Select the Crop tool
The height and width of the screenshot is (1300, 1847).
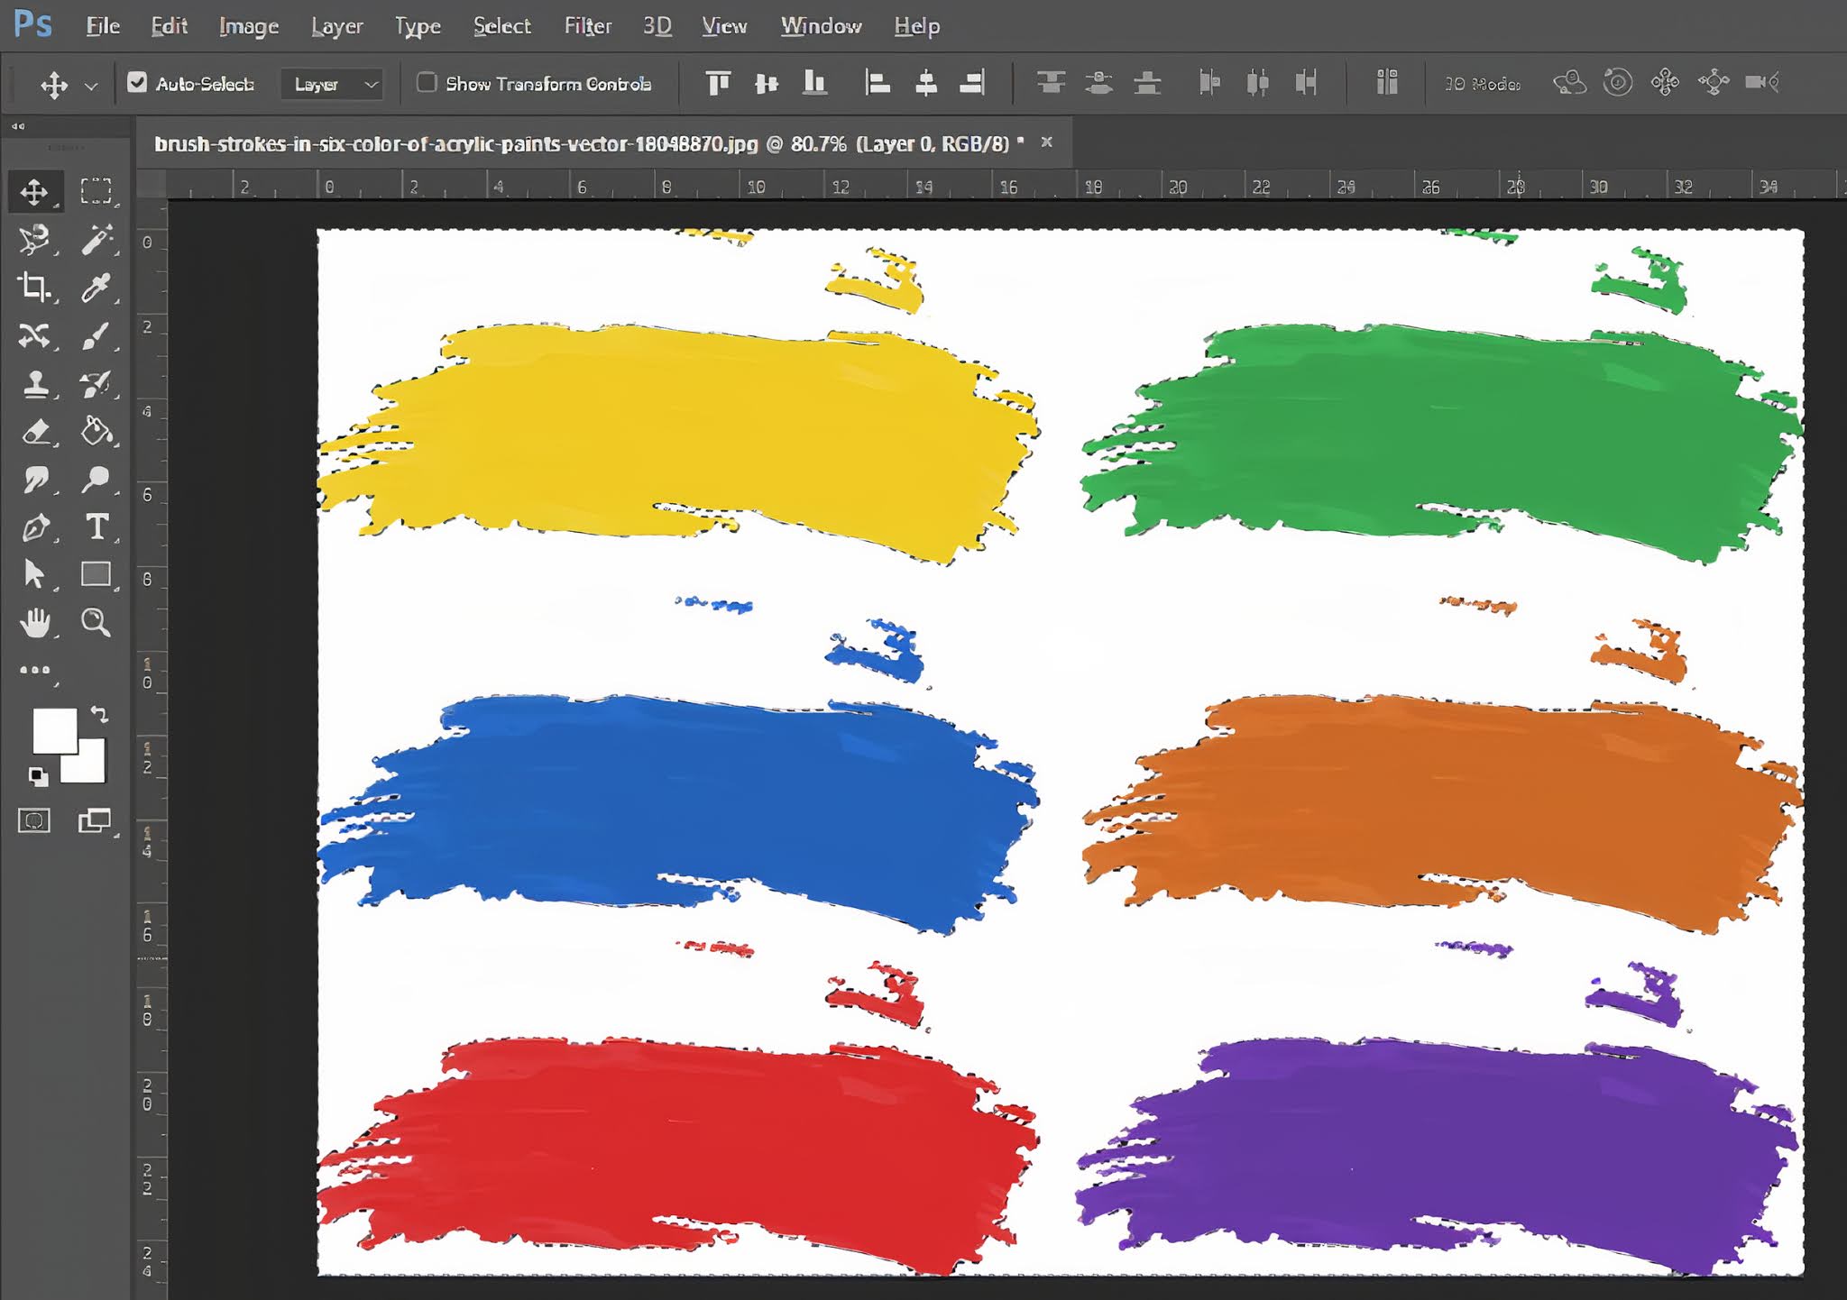[x=34, y=287]
